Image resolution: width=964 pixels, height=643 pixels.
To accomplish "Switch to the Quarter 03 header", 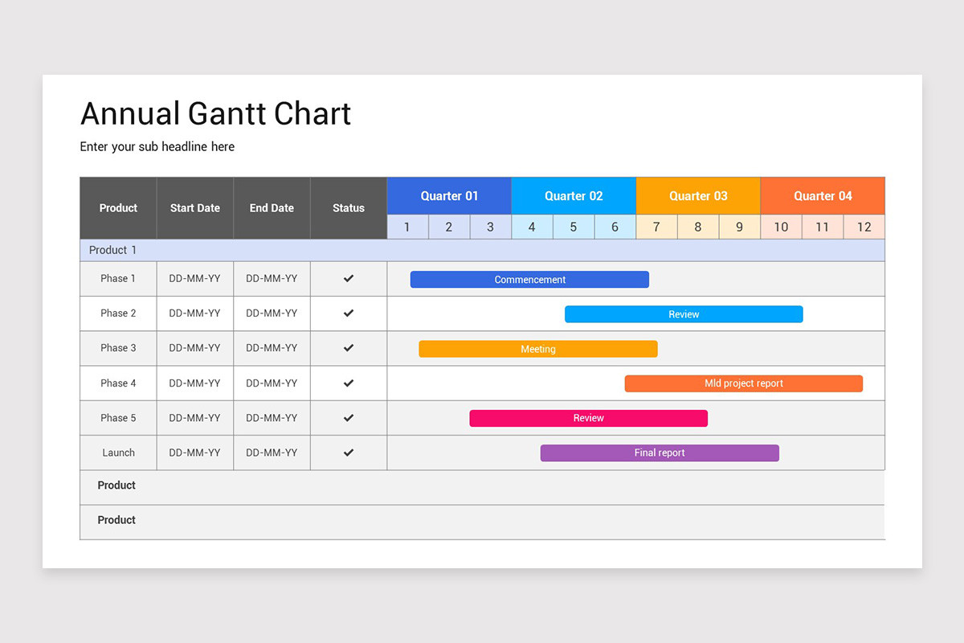I will click(697, 195).
